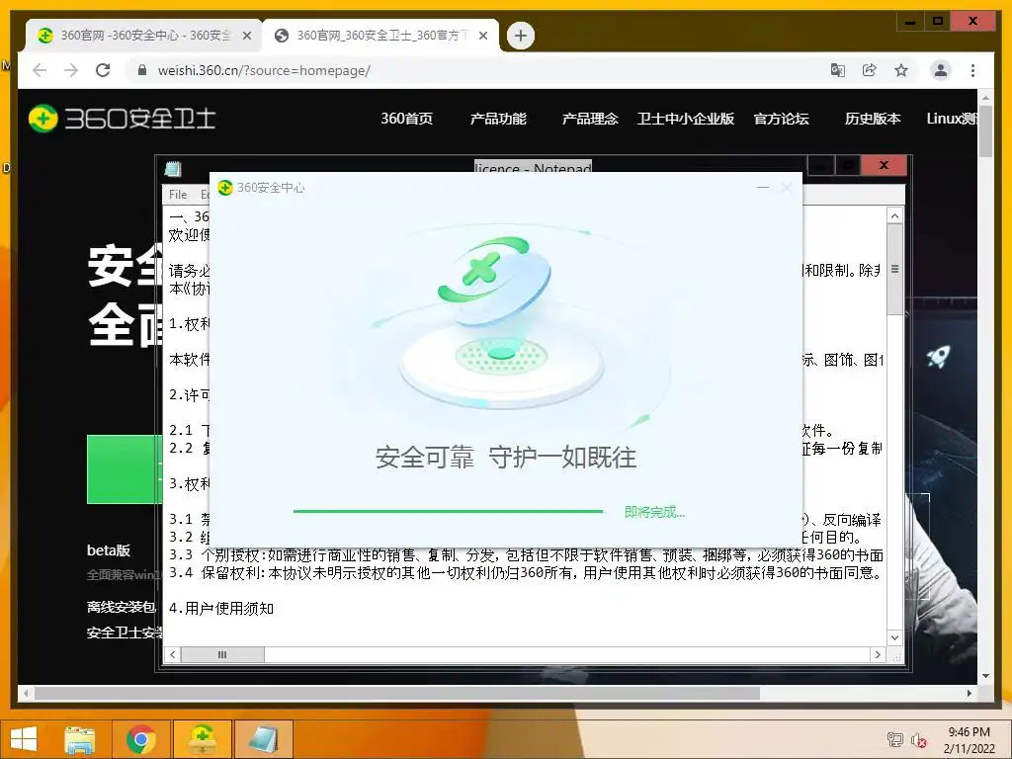This screenshot has height=759, width=1012.
Task: Go back in Chrome browser
Action: [x=40, y=70]
